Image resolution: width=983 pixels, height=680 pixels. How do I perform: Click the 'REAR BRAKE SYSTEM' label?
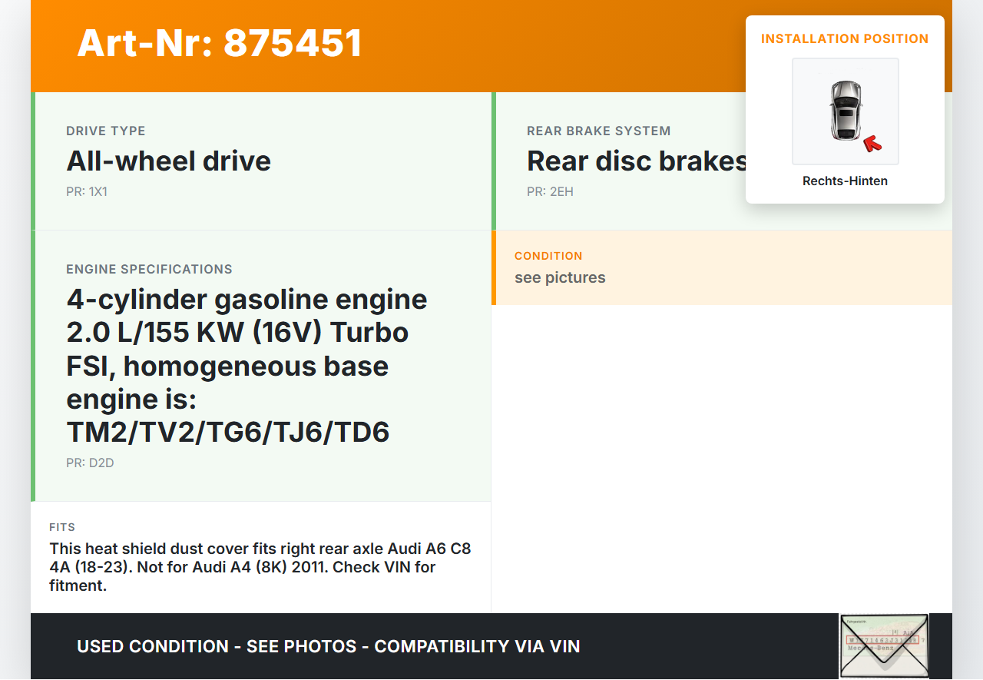[x=599, y=131]
